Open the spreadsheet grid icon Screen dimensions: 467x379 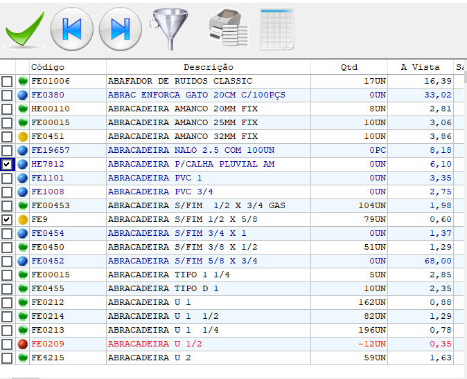277,29
